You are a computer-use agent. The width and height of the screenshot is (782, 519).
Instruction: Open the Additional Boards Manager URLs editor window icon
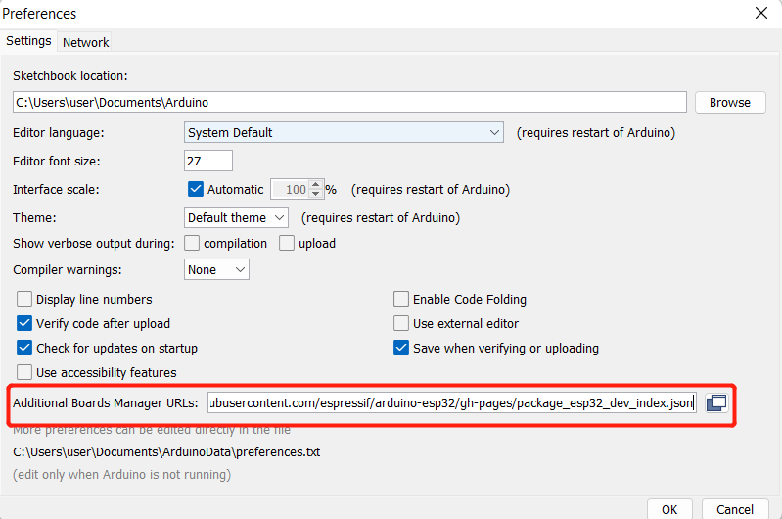point(715,402)
